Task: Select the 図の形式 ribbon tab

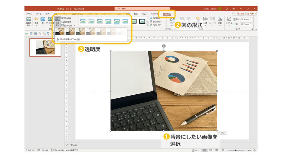Action: (x=167, y=14)
